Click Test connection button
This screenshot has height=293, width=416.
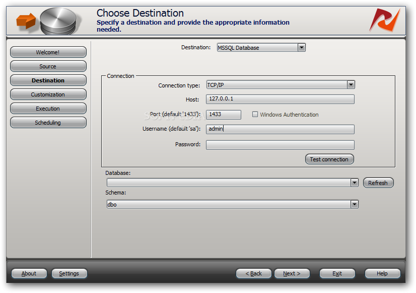329,159
